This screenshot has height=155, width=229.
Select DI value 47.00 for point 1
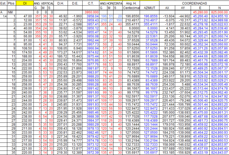(28, 16)
